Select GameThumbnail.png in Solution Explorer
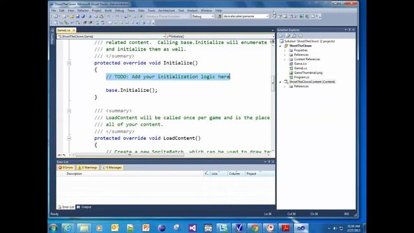The image size is (414, 233). point(308,72)
